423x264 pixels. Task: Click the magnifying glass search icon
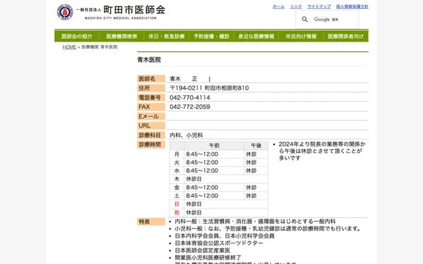click(x=305, y=19)
